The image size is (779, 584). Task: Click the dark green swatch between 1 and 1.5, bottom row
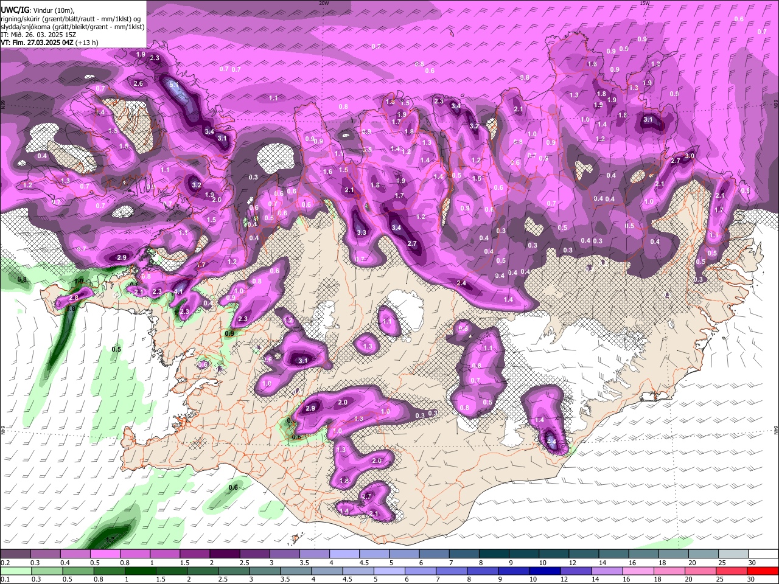(141, 571)
